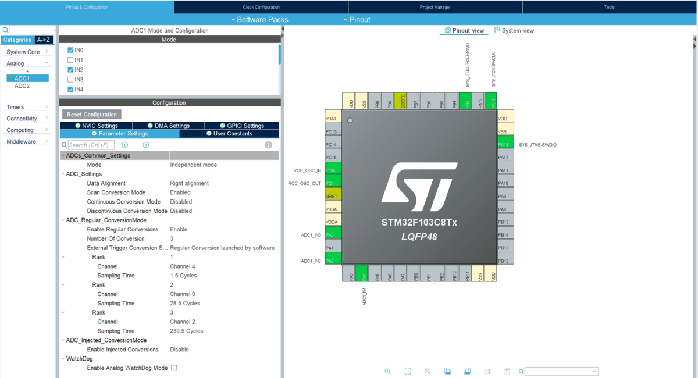Open the DMA Settings tab

[169, 126]
